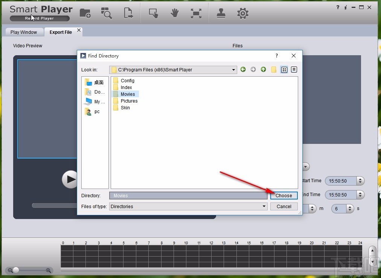The width and height of the screenshot is (381, 278).
Task: Switch to detail view mode
Action: (x=294, y=69)
